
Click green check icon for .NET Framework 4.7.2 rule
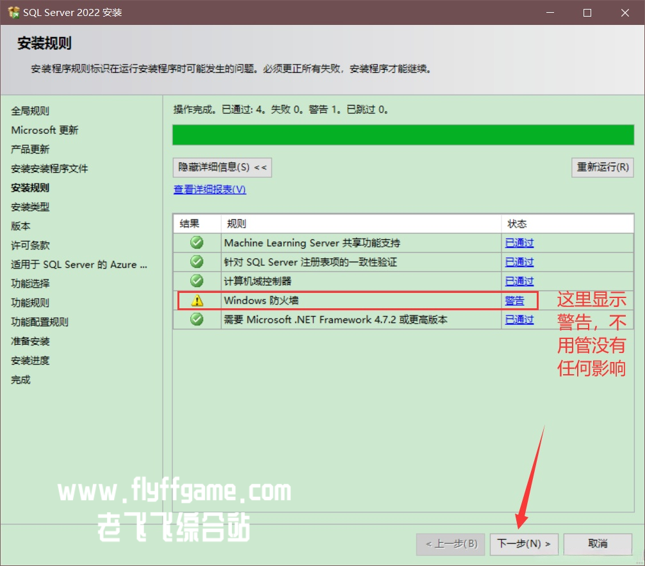tap(197, 319)
